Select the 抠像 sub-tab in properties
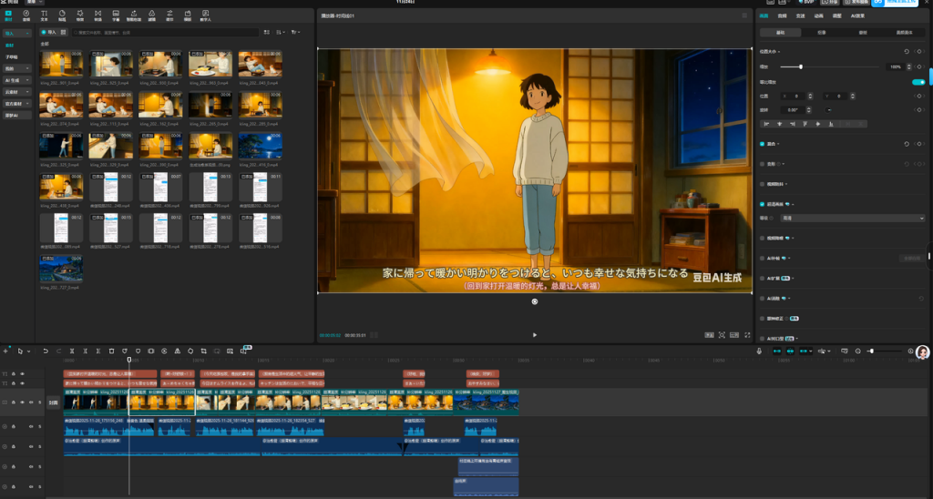The width and height of the screenshot is (933, 499). pos(821,33)
